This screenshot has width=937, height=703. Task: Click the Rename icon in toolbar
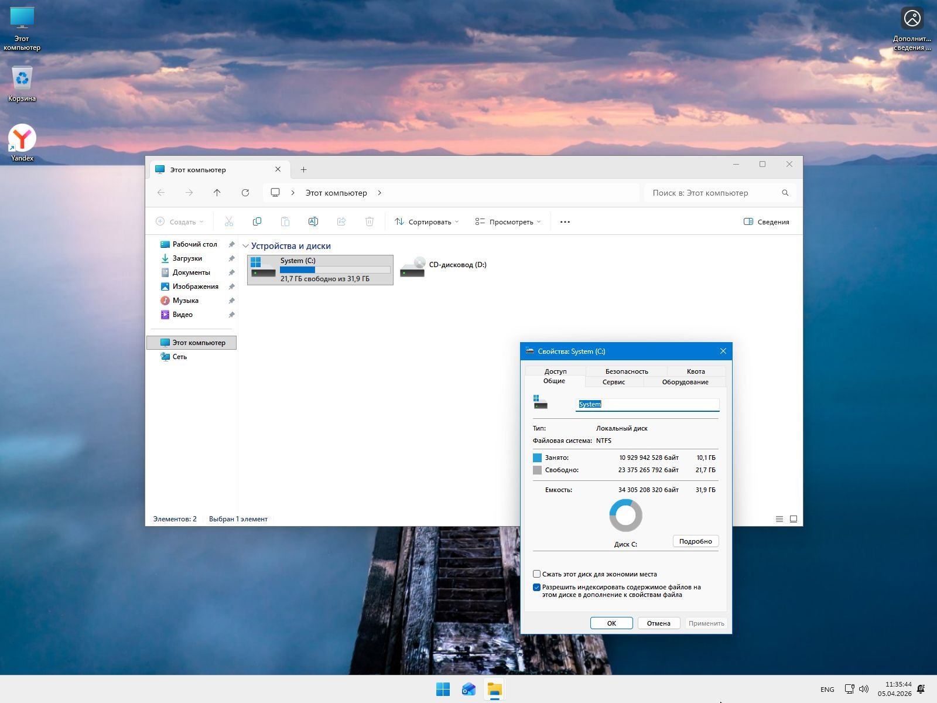click(313, 221)
